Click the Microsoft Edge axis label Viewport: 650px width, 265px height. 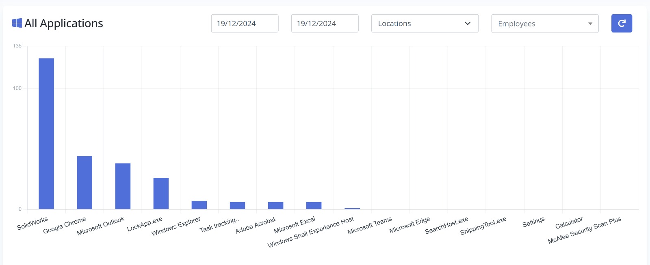(409, 225)
